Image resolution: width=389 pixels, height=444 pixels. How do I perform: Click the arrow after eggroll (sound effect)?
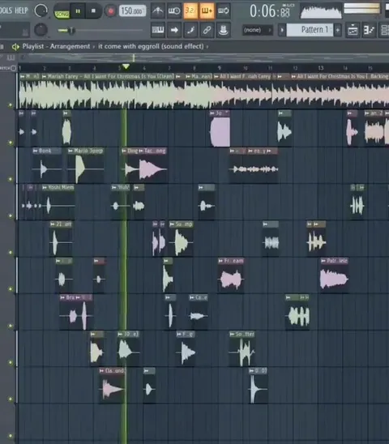click(207, 46)
